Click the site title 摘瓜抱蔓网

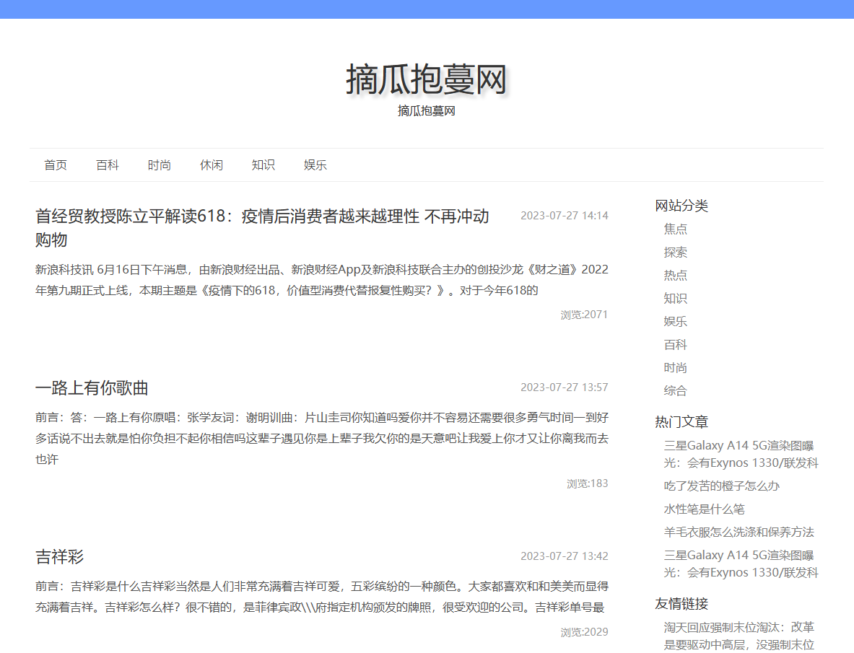click(x=426, y=79)
